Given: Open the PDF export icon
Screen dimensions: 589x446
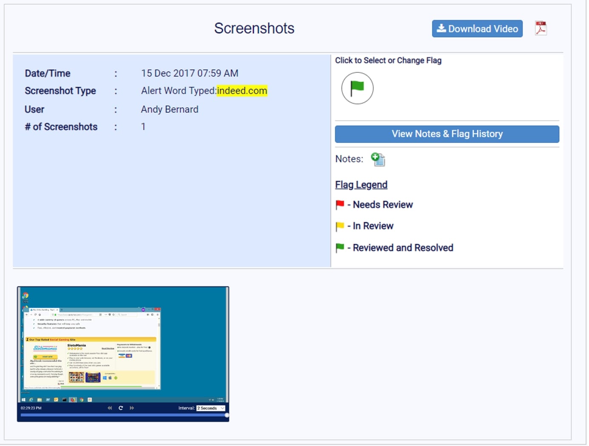Looking at the screenshot, I should click(541, 28).
